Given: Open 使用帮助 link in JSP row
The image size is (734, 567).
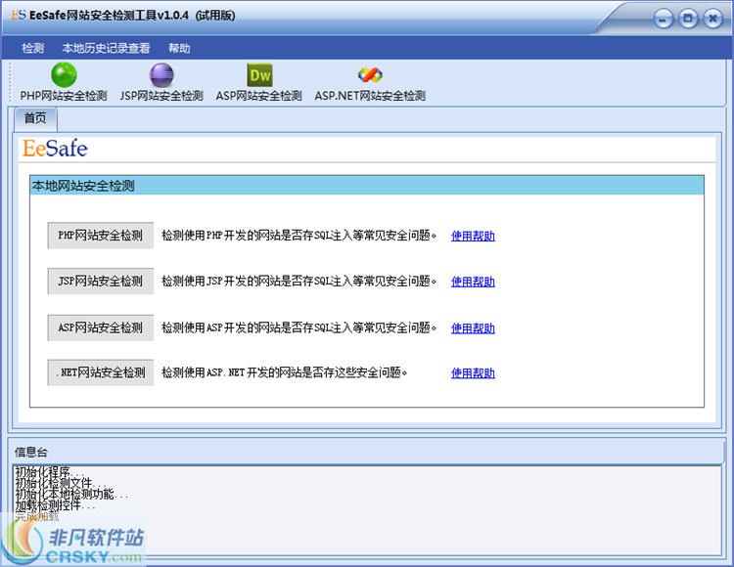Looking at the screenshot, I should 473,282.
